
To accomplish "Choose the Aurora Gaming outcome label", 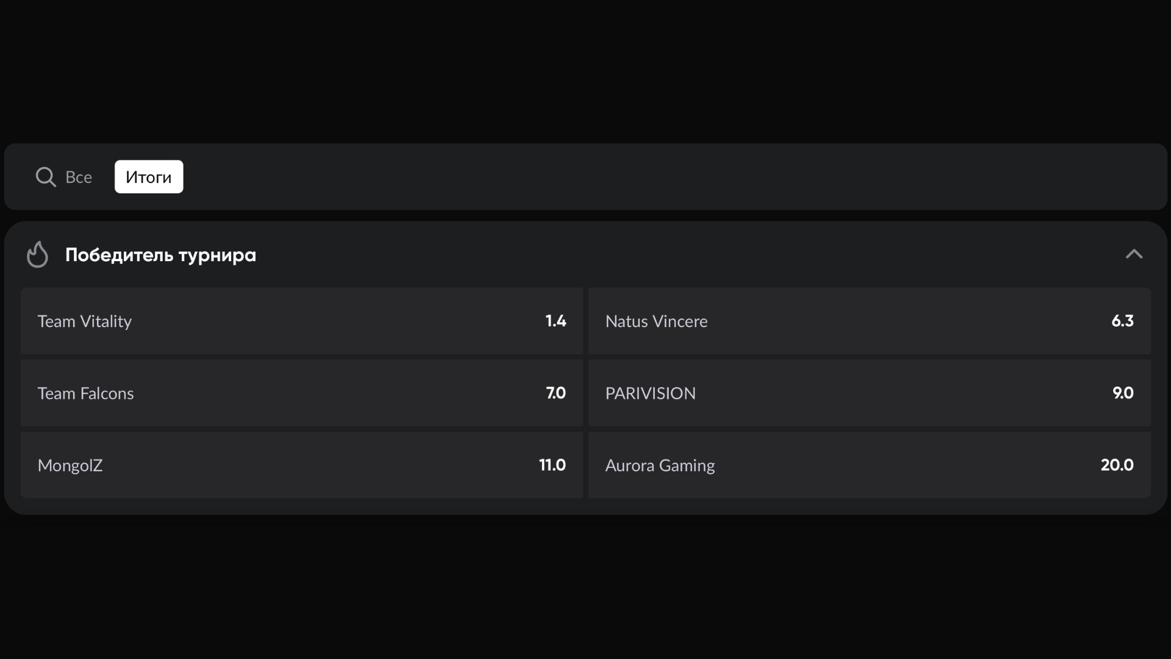I will (x=660, y=466).
